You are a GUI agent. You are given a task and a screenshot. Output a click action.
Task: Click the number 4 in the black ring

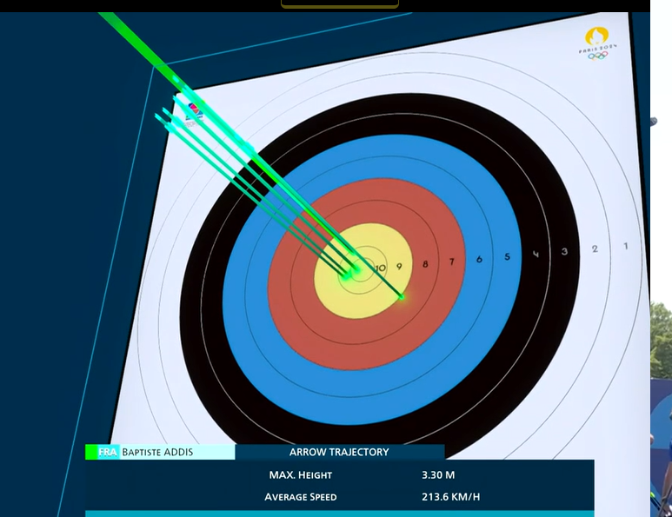click(x=536, y=254)
